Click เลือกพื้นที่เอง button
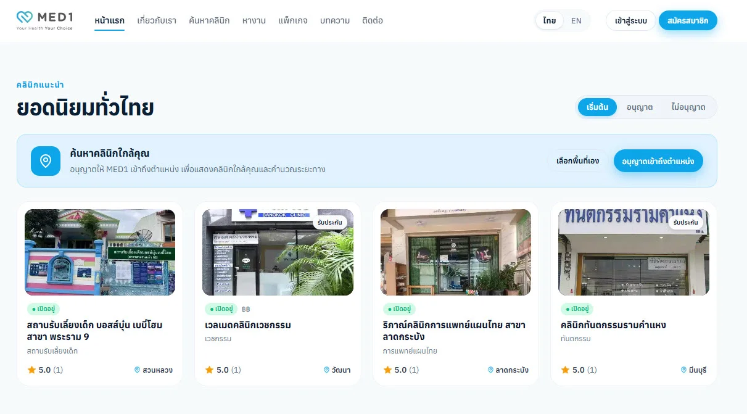Screen dimensions: 747x414 577,161
